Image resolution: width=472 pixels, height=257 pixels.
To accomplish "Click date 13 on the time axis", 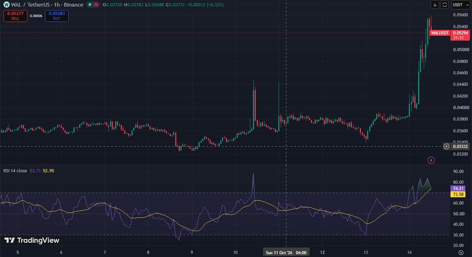I will pyautogui.click(x=366, y=252).
